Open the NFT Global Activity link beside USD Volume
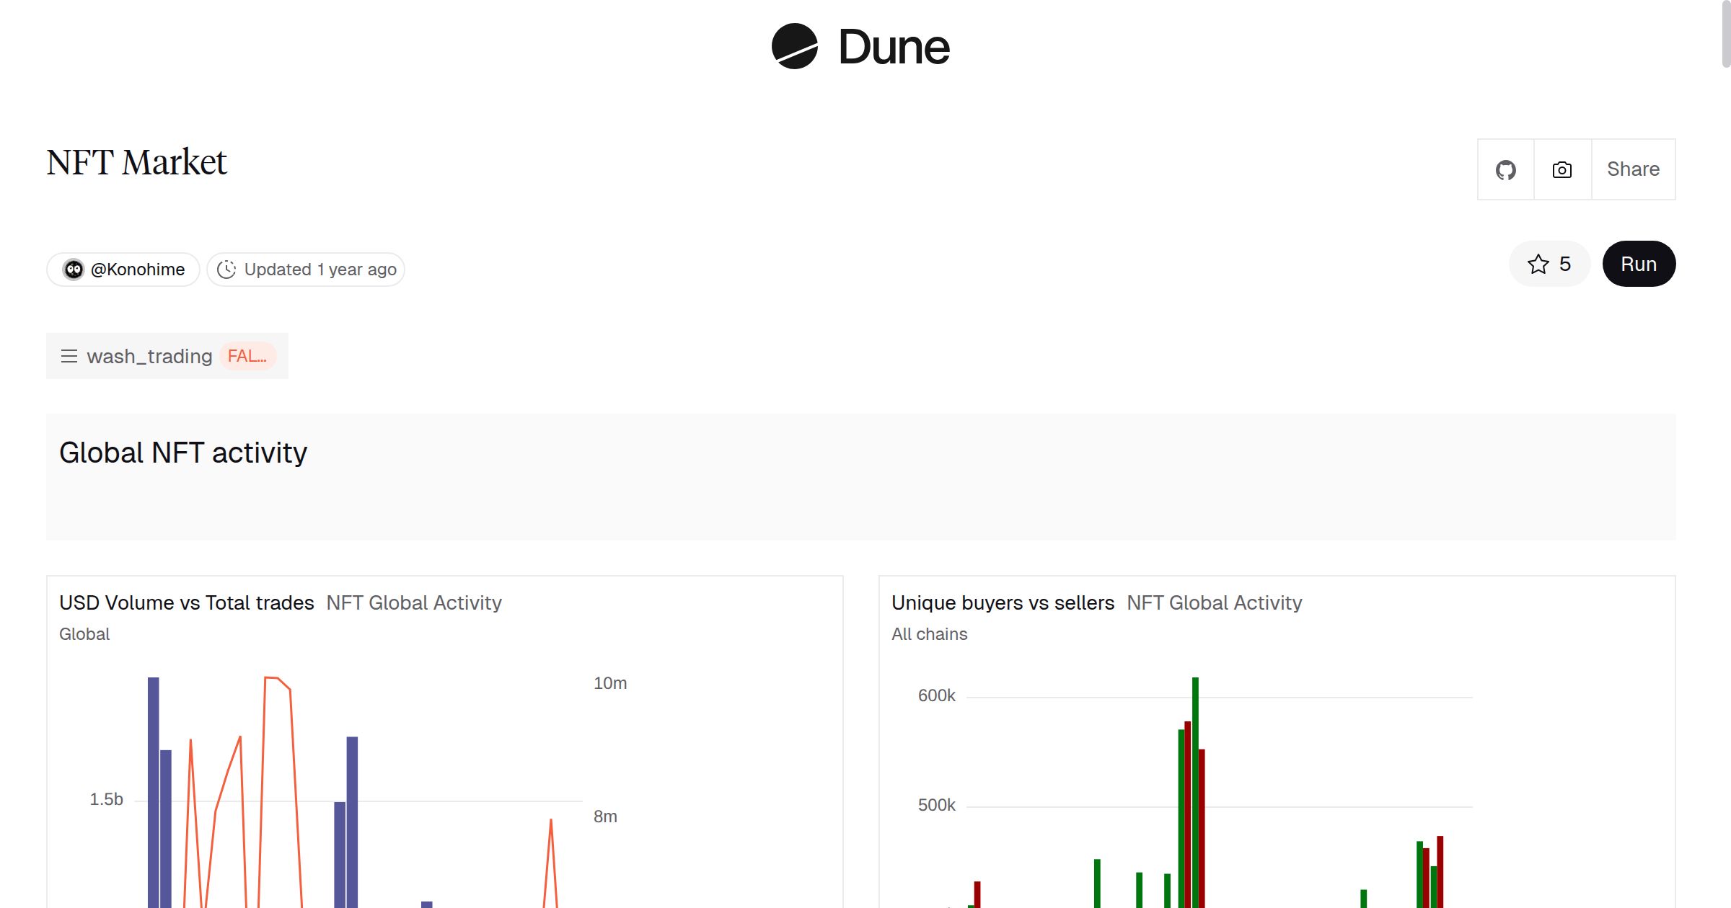The image size is (1731, 908). (x=413, y=602)
